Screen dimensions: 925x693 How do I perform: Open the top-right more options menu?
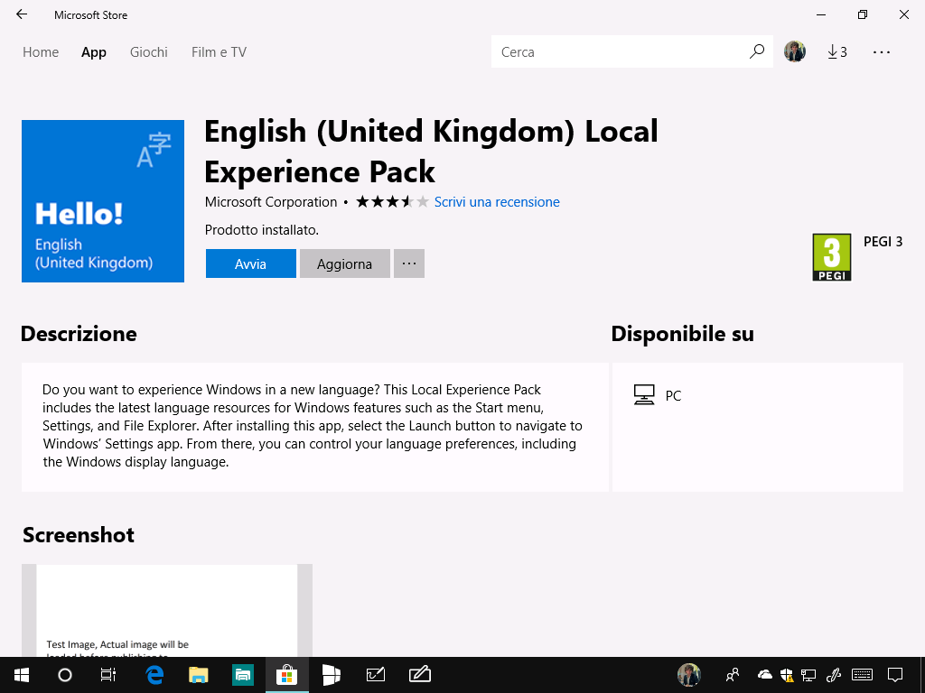882,51
